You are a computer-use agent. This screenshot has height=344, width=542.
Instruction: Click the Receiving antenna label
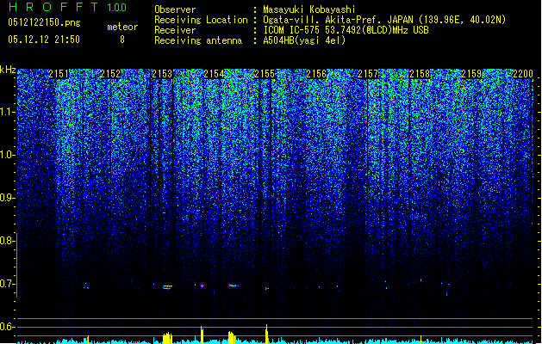click(198, 40)
